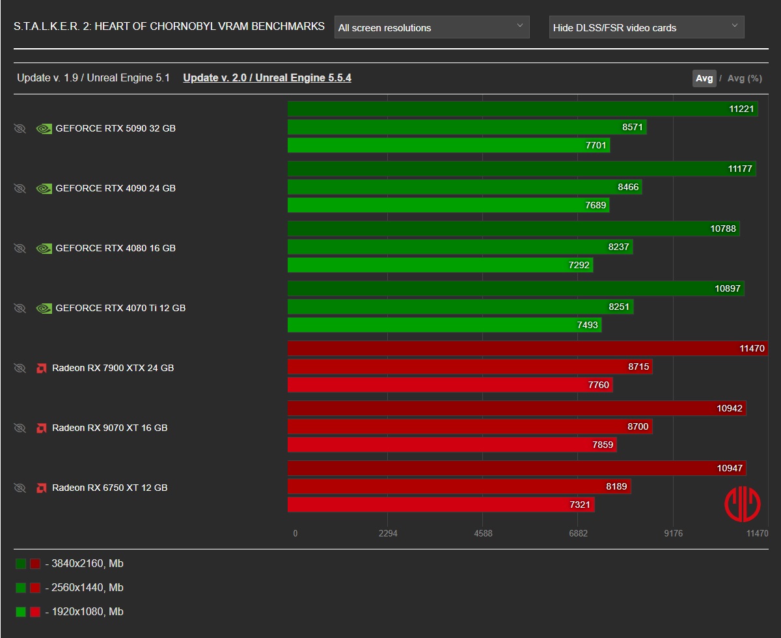Select the Avg display mode
Image resolution: width=781 pixels, height=638 pixels.
[x=704, y=78]
